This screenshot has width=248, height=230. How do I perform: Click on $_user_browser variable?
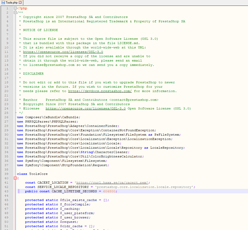coord(74,217)
